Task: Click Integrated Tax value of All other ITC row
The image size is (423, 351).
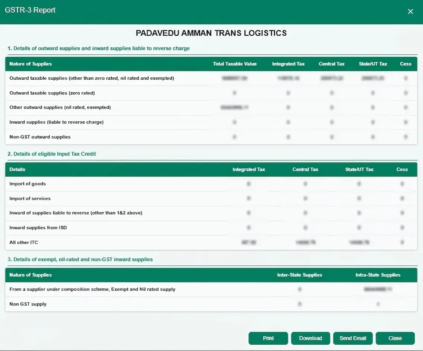Action: 249,242
